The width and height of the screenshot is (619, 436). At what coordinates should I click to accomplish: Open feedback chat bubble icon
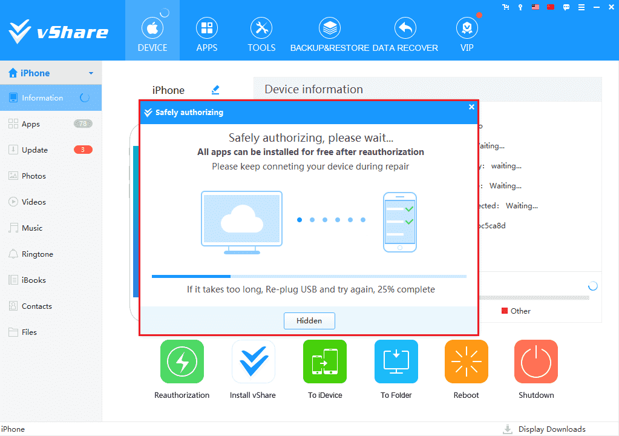566,7
